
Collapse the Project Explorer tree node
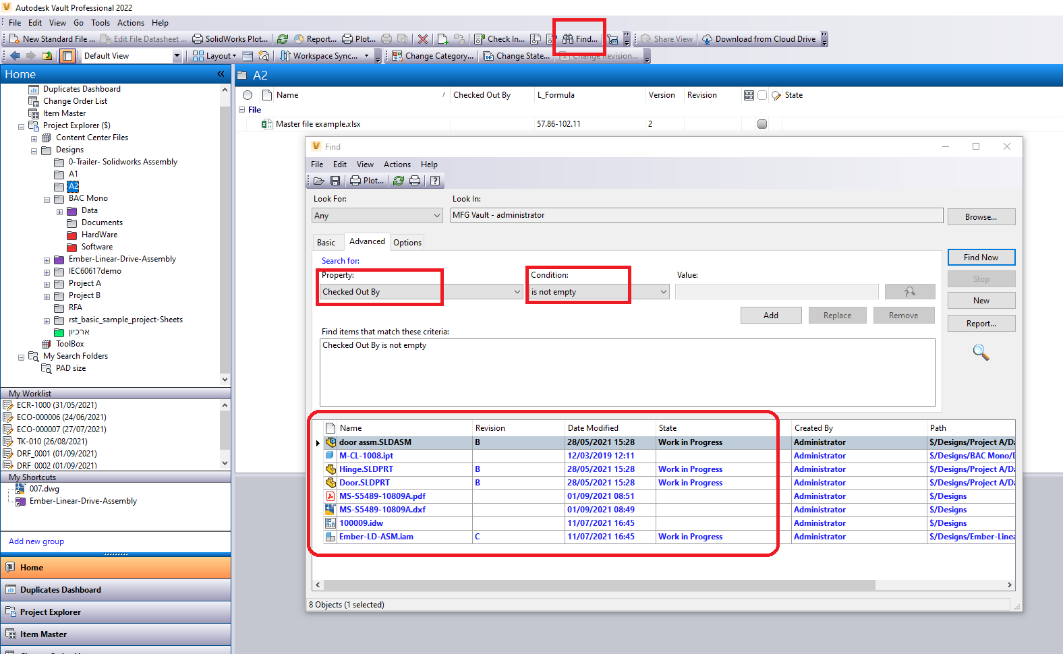point(21,126)
